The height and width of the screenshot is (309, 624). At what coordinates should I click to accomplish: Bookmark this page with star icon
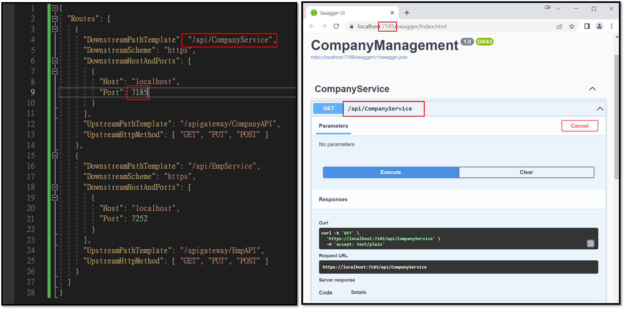(572, 26)
